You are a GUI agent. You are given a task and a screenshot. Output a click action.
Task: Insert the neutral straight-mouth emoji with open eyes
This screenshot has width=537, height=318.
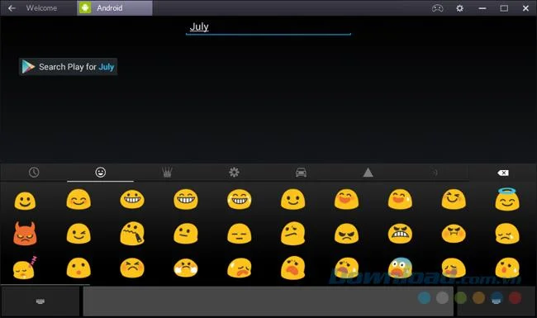click(x=186, y=234)
